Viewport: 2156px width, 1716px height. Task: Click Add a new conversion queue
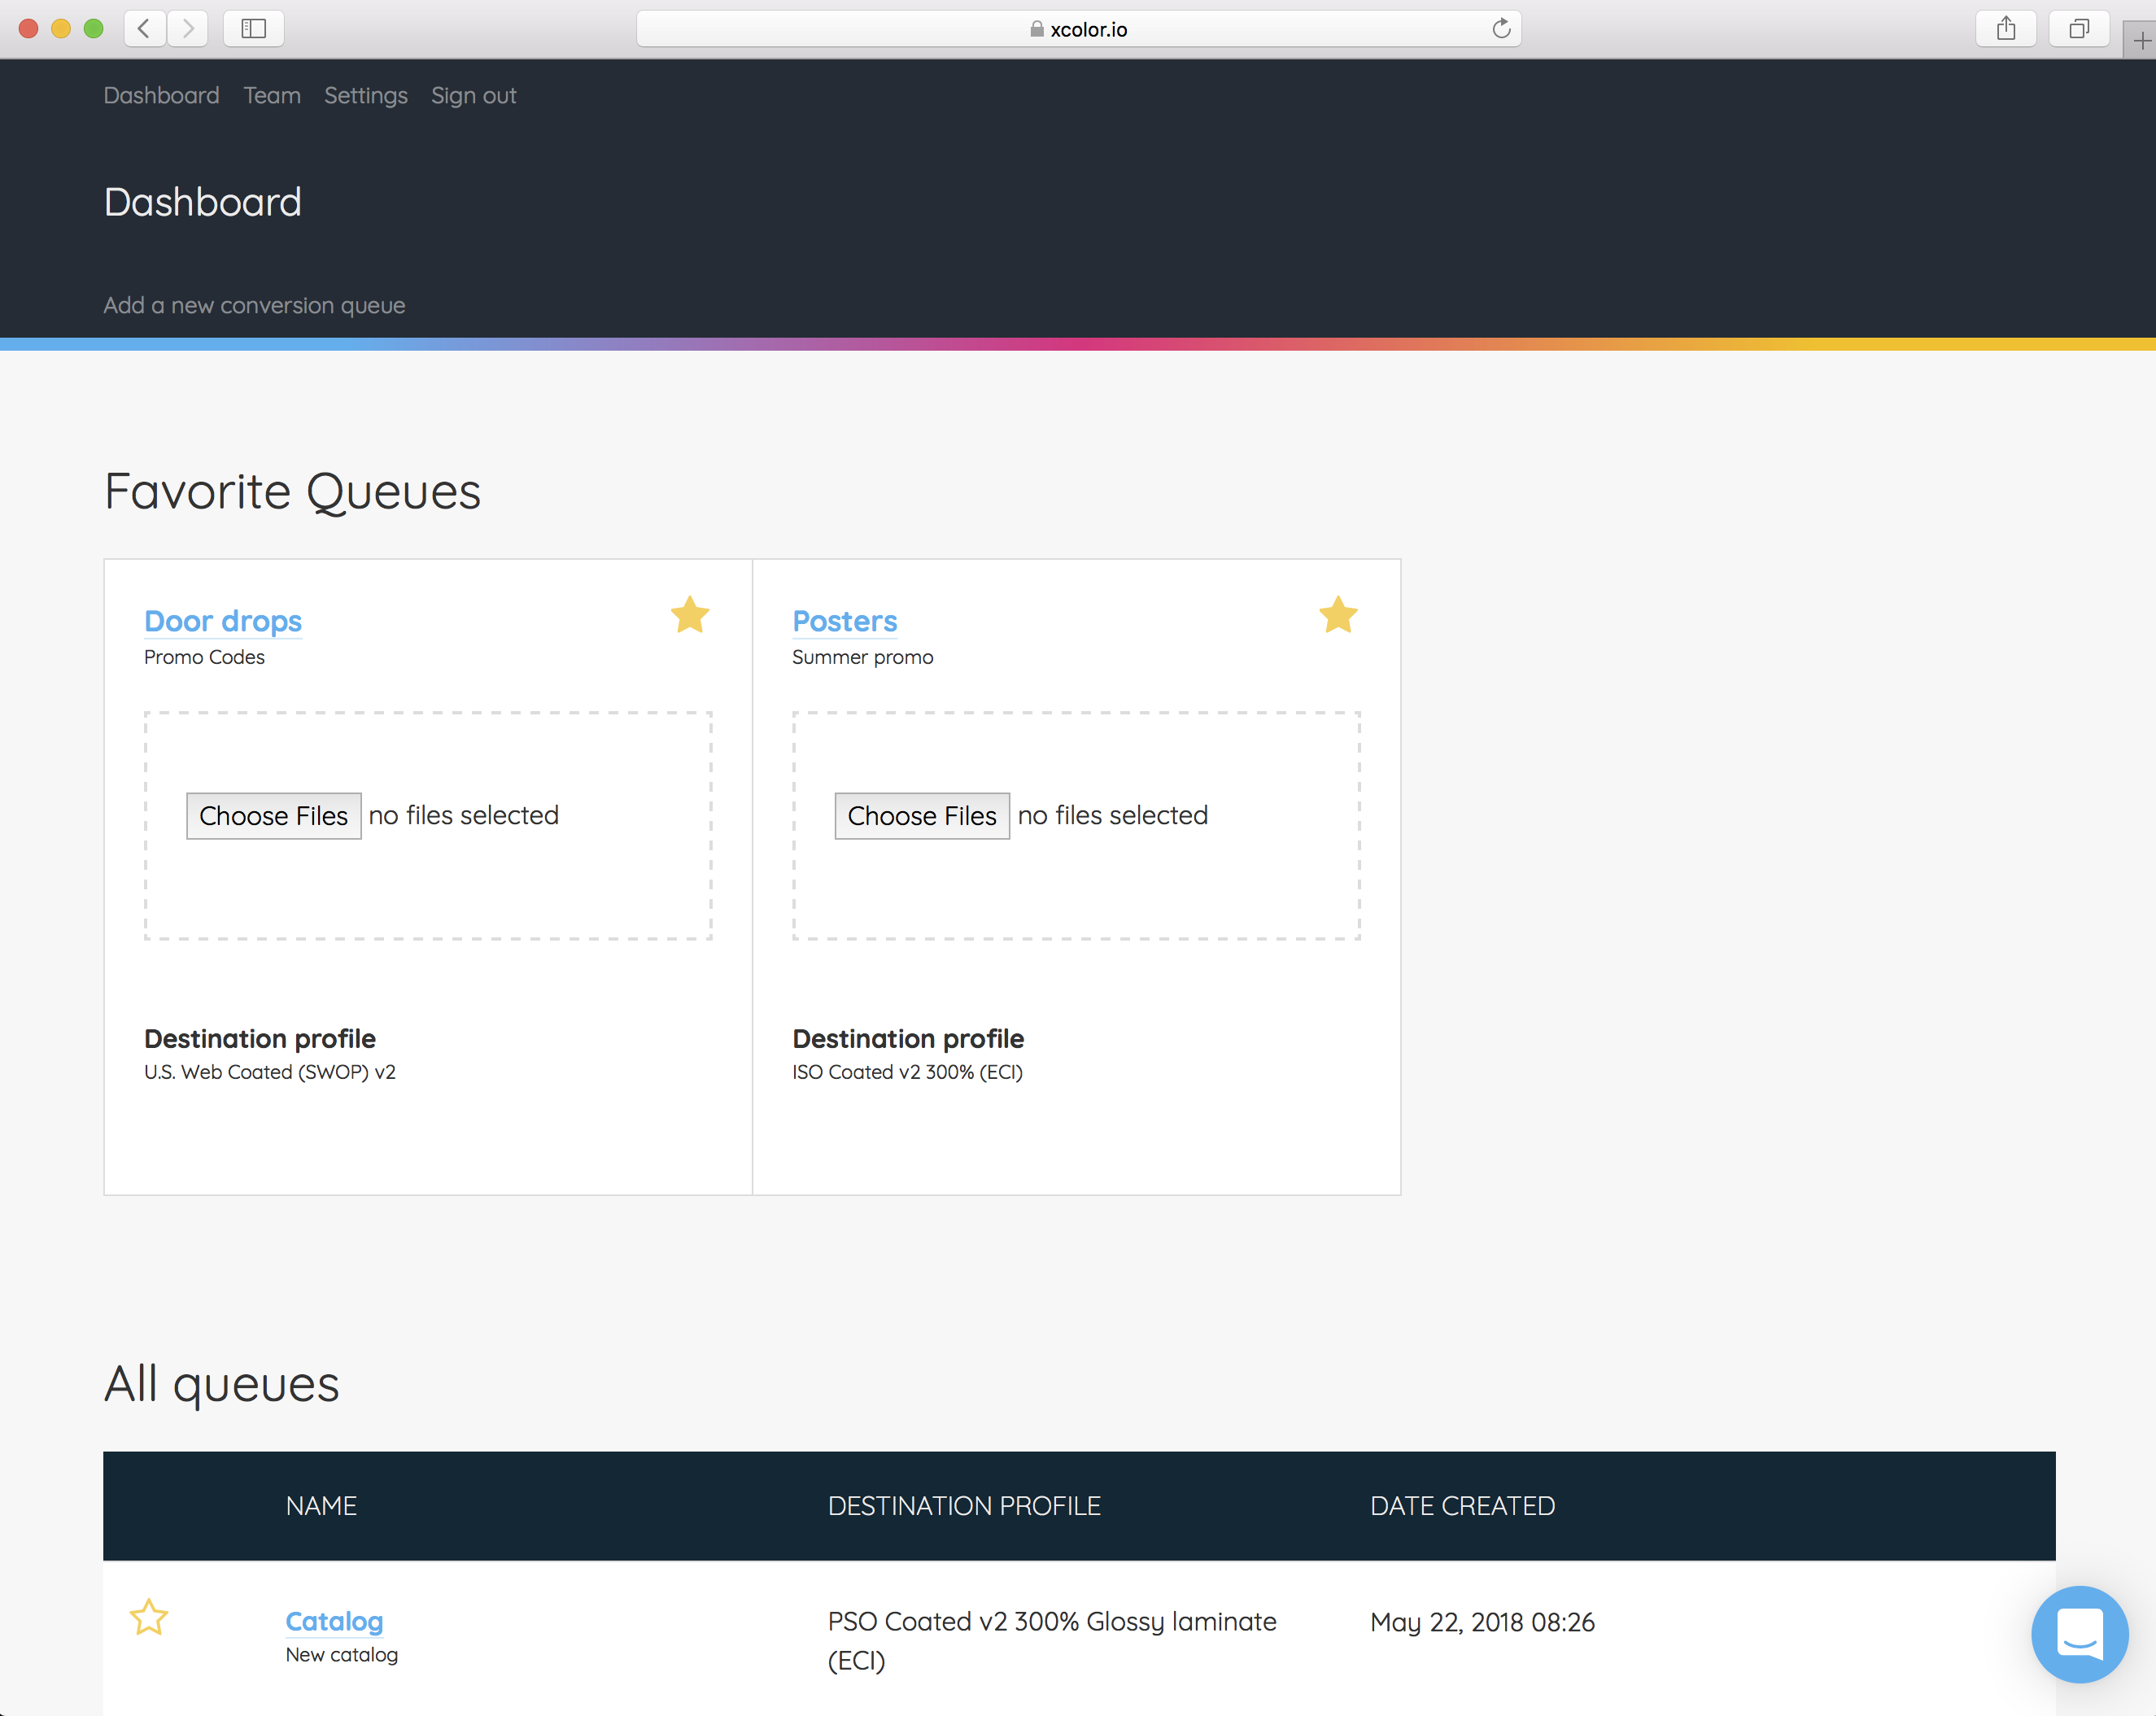(254, 305)
